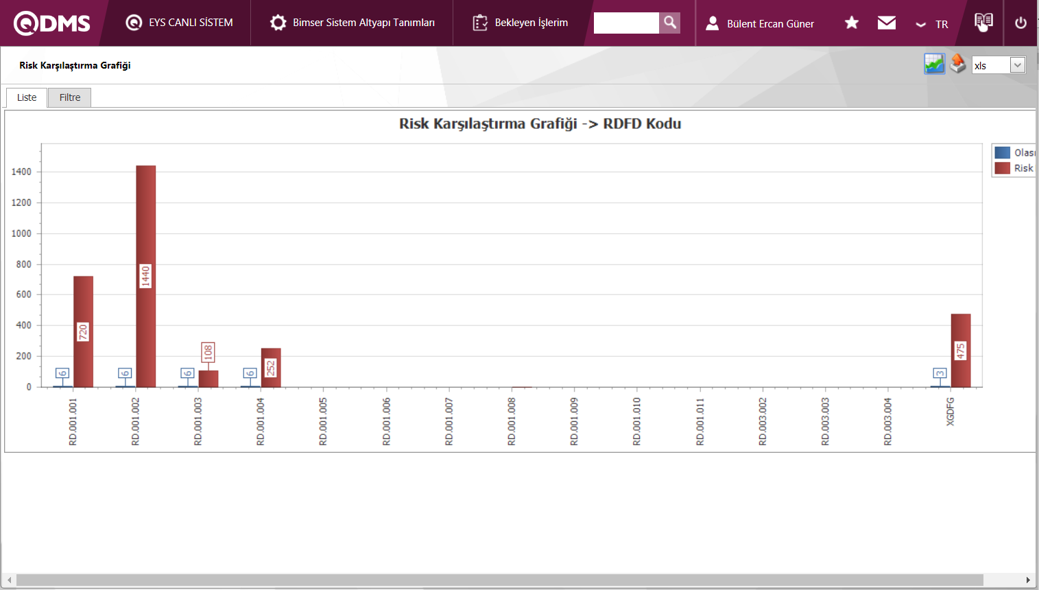Open messages via the envelope icon

point(887,23)
